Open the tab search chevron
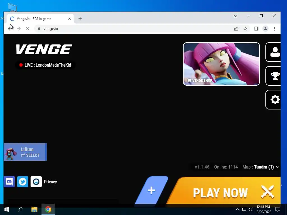 [x=235, y=16]
